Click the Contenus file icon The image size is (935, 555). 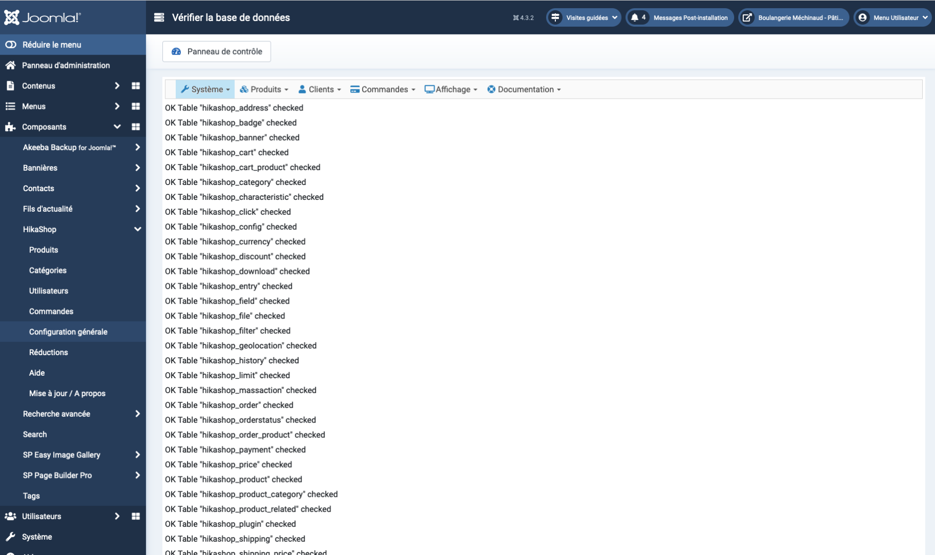click(x=10, y=86)
